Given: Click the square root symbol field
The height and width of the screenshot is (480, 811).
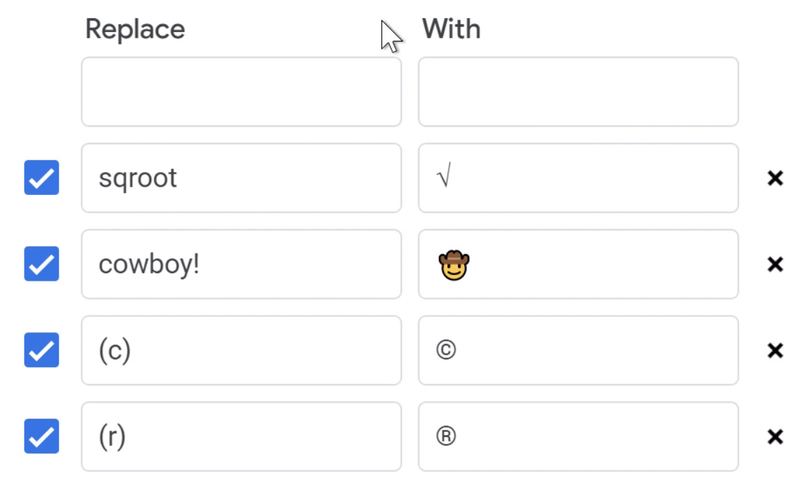Looking at the screenshot, I should pos(577,178).
